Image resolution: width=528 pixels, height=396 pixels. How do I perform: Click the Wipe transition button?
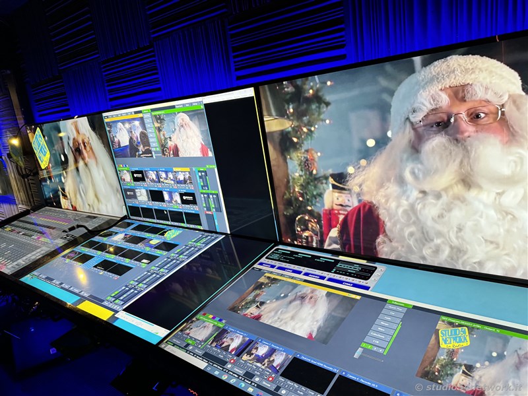pyautogui.click(x=381, y=329)
